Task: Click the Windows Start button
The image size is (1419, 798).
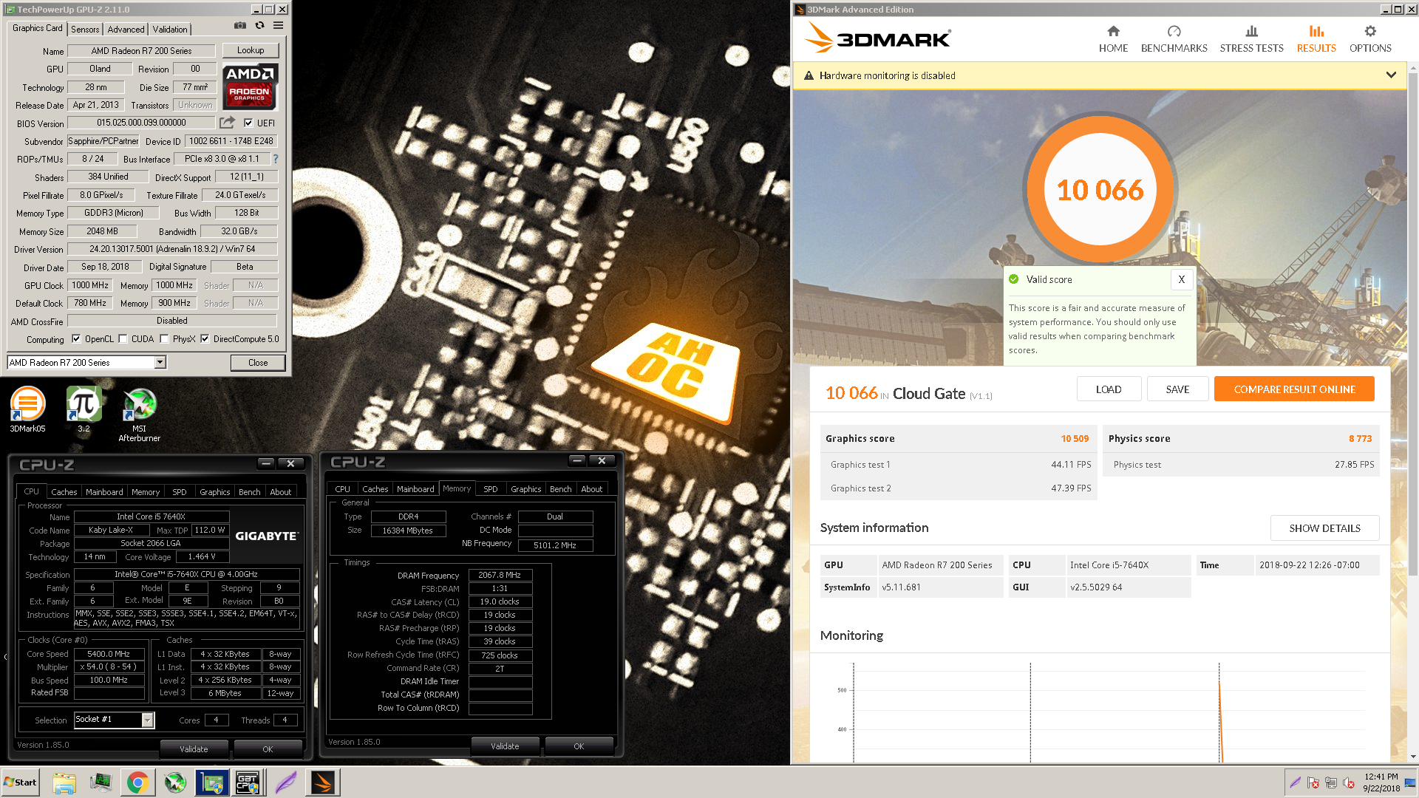Action: tap(20, 782)
